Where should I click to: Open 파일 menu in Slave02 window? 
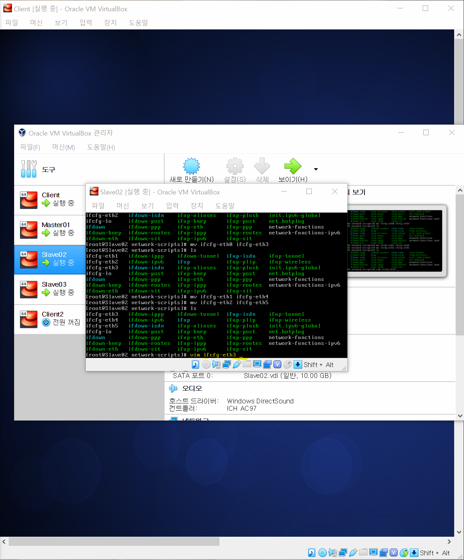(x=98, y=206)
